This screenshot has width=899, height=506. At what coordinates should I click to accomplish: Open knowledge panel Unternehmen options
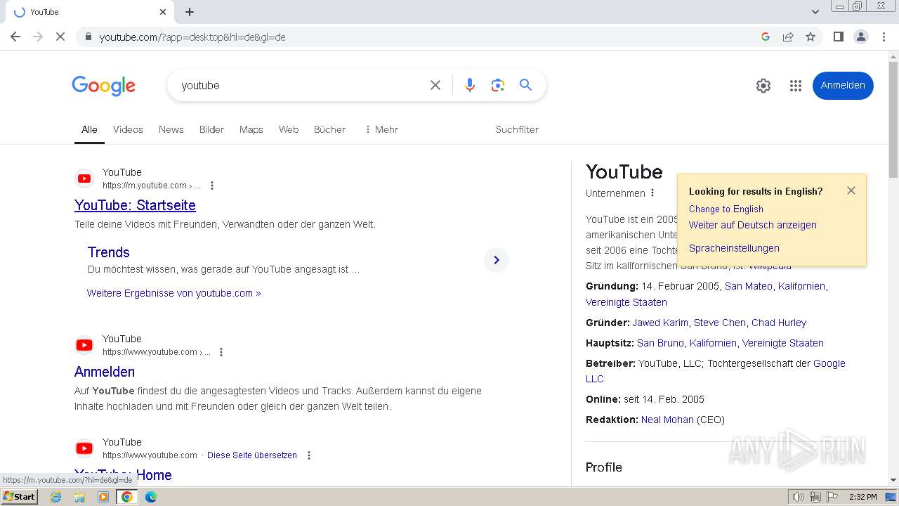tap(652, 193)
